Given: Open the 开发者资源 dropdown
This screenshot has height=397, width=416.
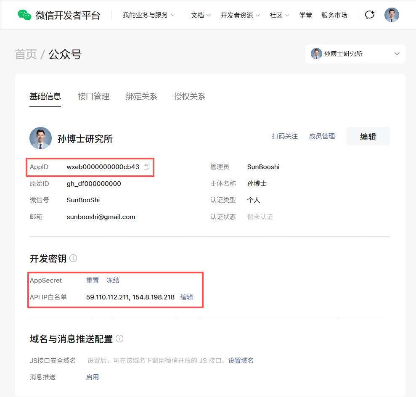Looking at the screenshot, I should coord(240,15).
